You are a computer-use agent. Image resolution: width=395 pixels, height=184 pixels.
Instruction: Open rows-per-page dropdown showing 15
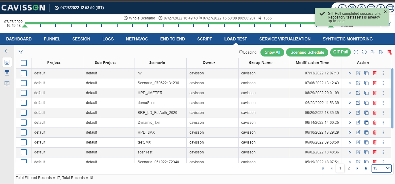(x=381, y=168)
